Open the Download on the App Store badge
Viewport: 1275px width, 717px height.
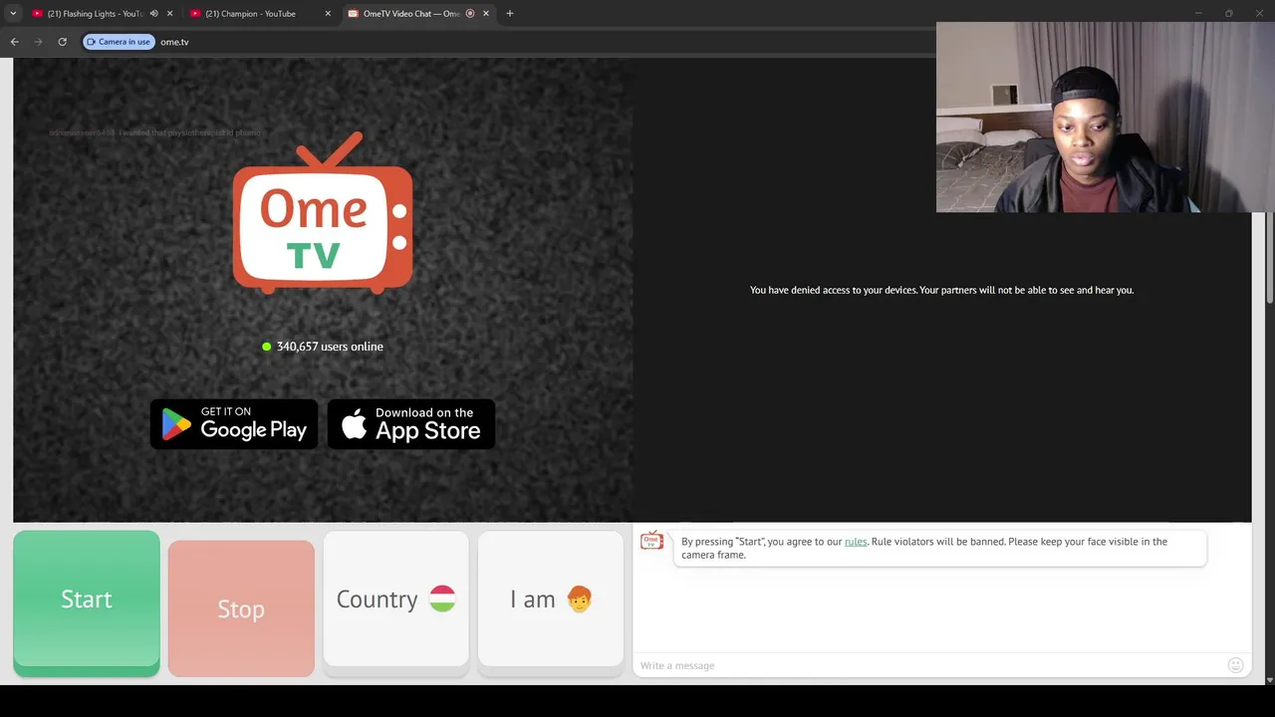pyautogui.click(x=411, y=424)
